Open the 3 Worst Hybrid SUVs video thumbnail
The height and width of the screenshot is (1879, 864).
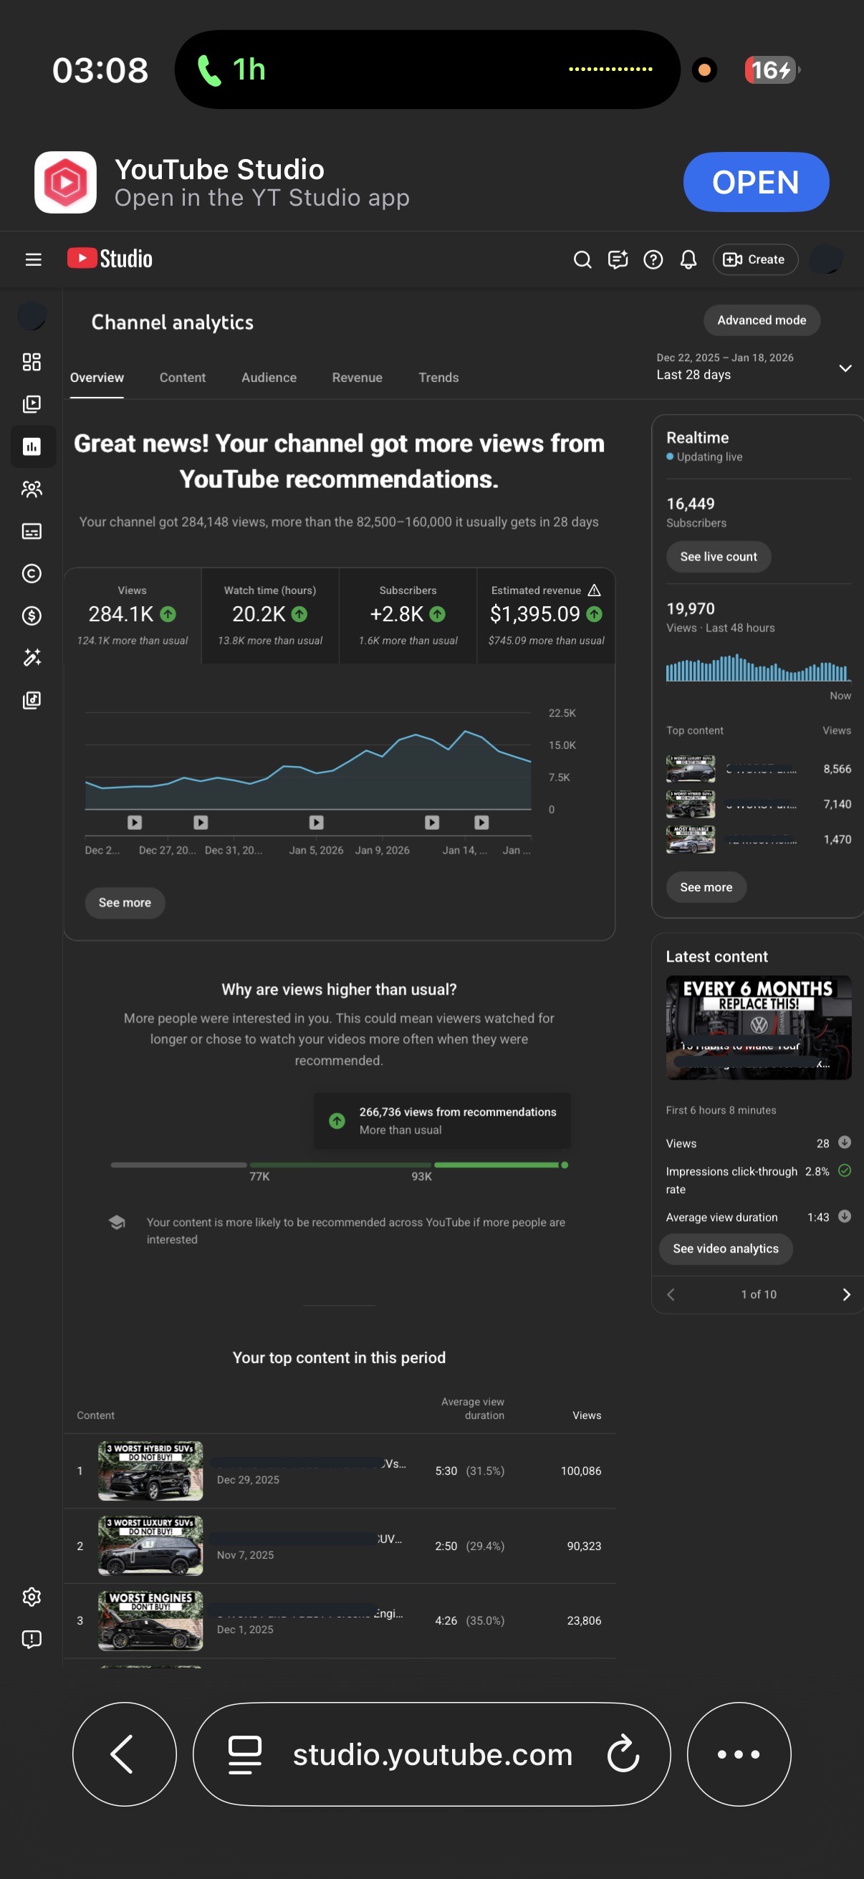pos(150,1471)
